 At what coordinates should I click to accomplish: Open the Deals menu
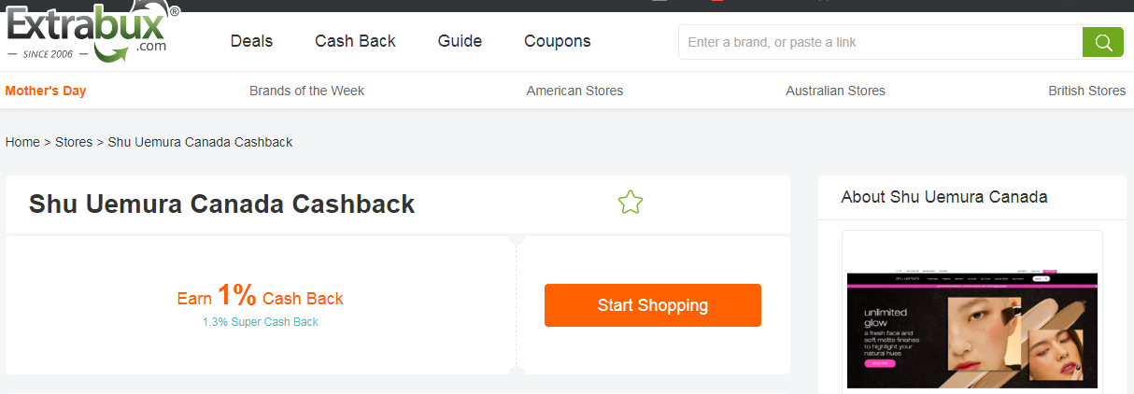[251, 41]
